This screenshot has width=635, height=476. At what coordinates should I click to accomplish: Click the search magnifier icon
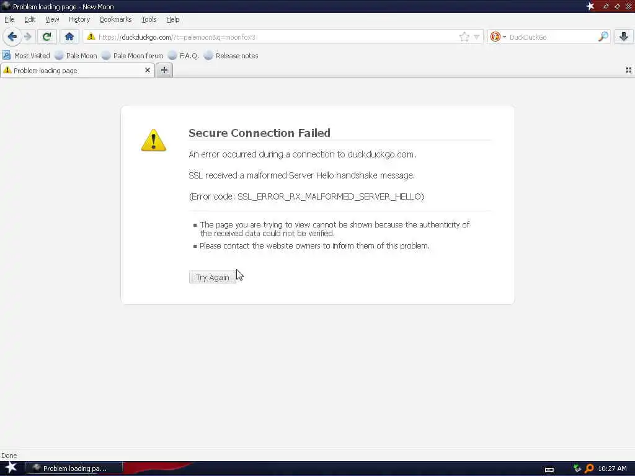point(603,37)
